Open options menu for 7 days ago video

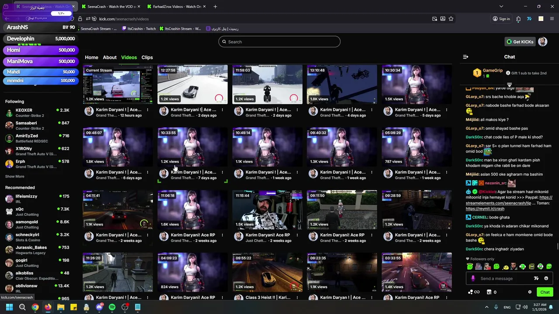[222, 172]
